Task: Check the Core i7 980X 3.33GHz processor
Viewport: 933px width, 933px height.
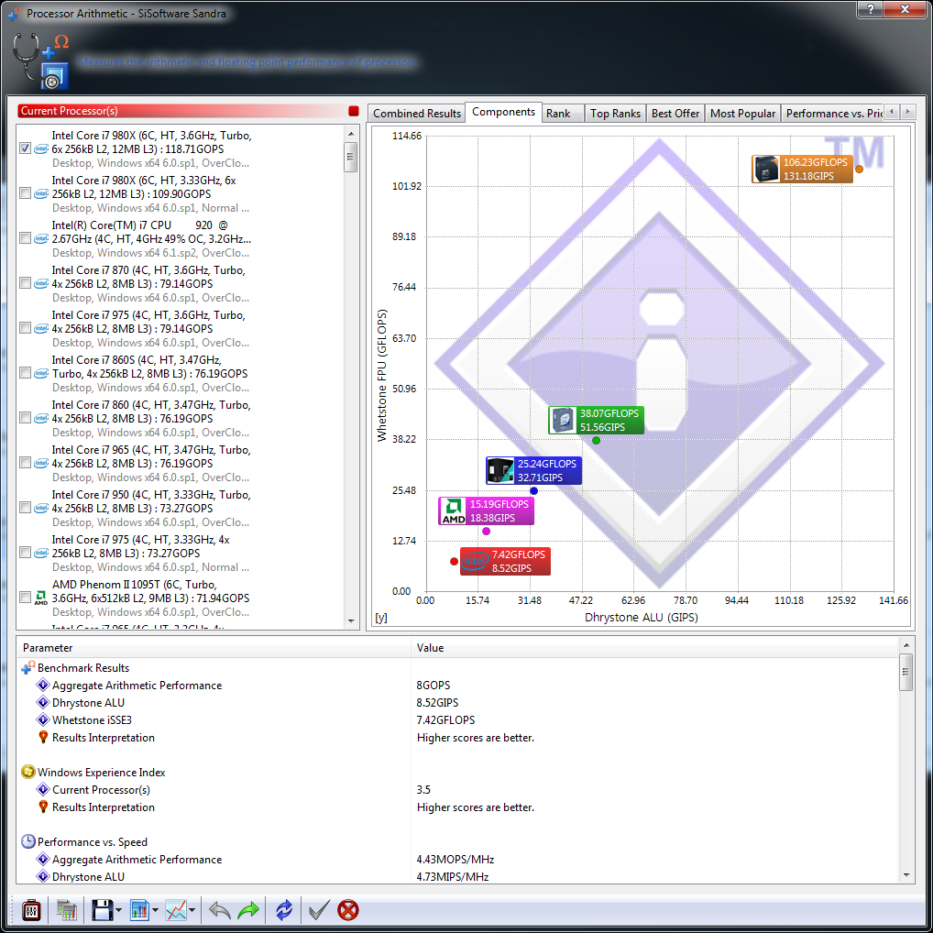Action: (x=25, y=192)
